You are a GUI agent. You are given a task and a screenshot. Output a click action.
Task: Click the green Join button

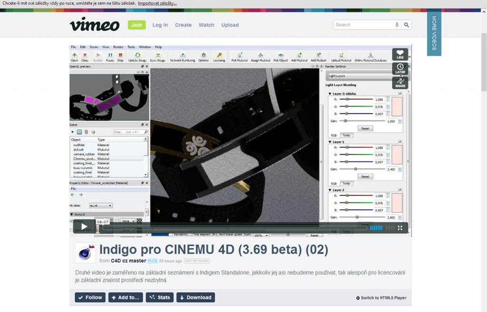click(136, 25)
